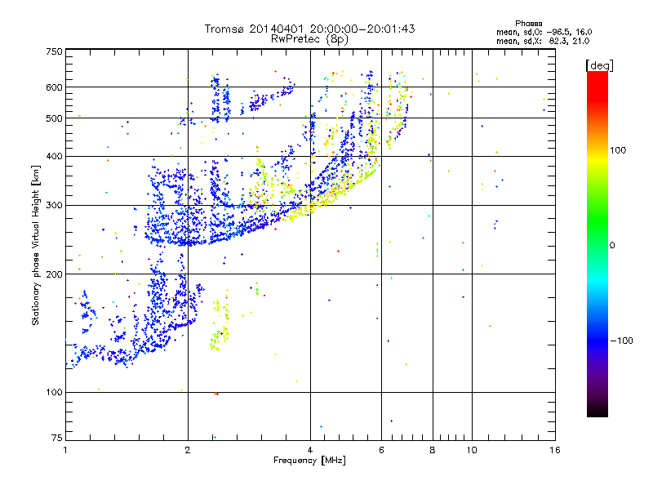Image resolution: width=653 pixels, height=490 pixels.
Task: Click the y-axis tick label '750'
Action: coord(54,51)
